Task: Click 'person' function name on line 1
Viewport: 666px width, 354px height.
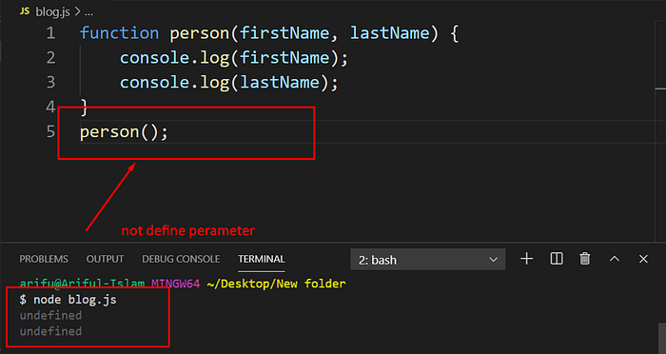Action: 200,34
